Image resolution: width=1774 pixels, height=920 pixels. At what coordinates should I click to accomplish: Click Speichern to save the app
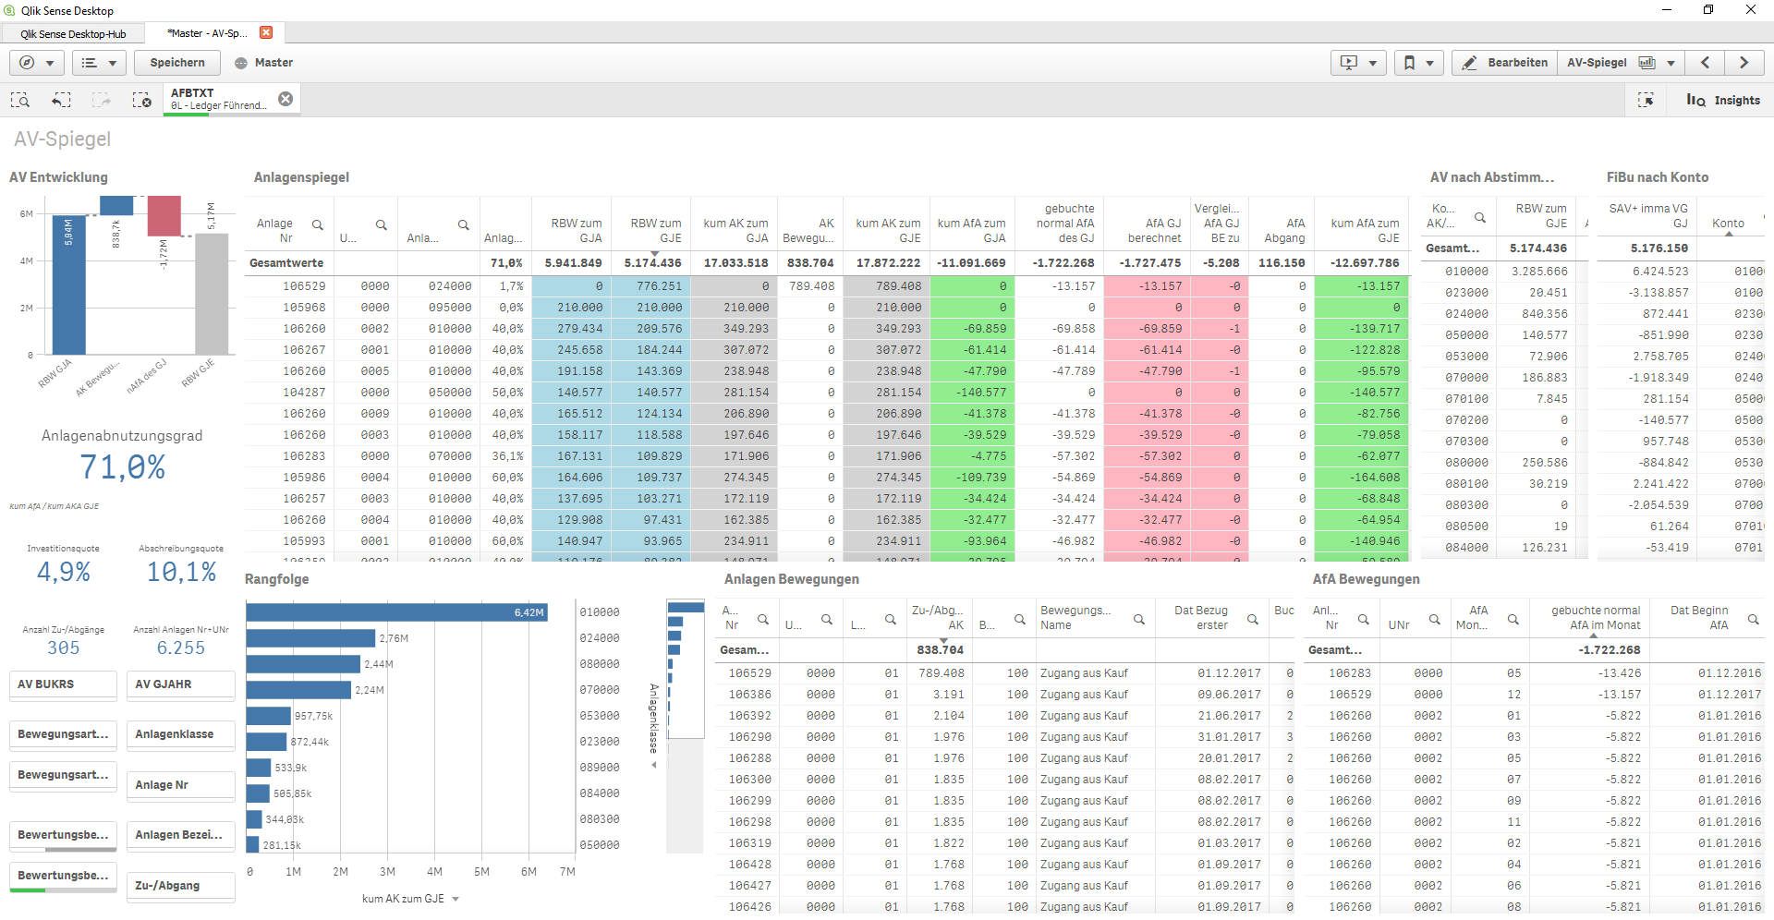[177, 63]
